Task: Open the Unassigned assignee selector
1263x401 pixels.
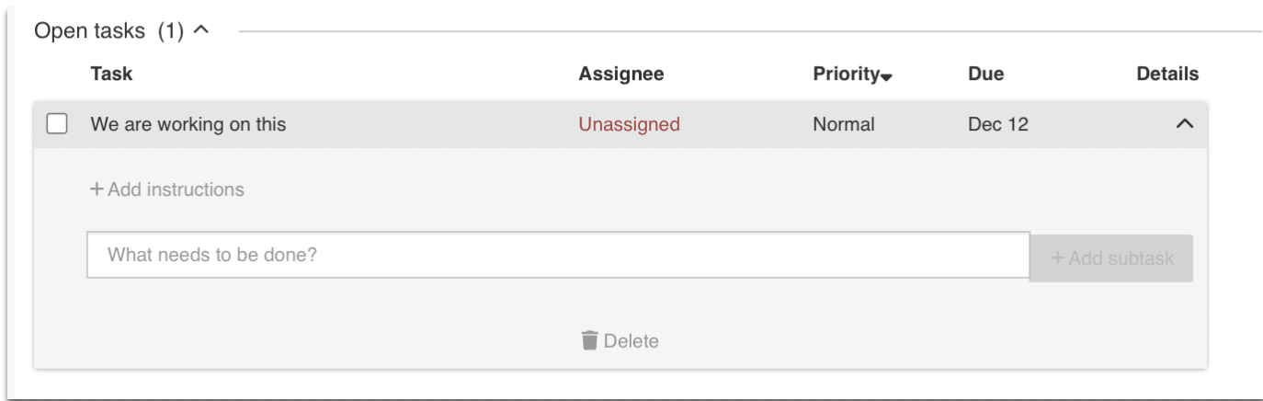Action: coord(629,124)
